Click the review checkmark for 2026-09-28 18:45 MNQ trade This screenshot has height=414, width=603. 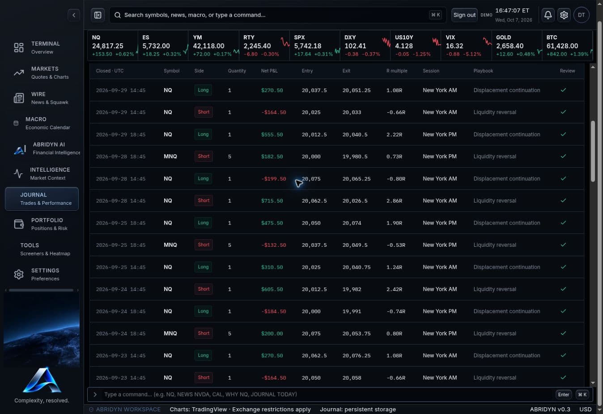click(x=563, y=156)
